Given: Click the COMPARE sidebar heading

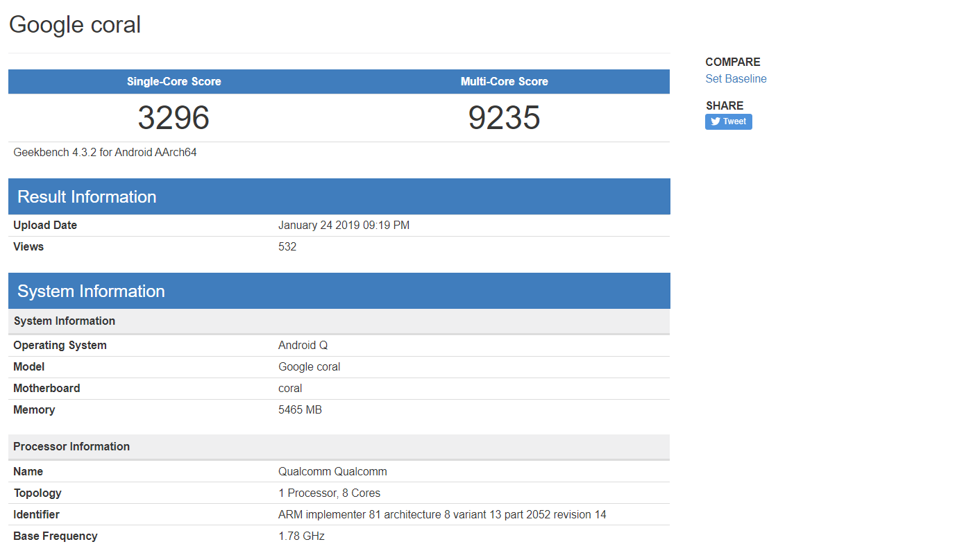Looking at the screenshot, I should [732, 62].
